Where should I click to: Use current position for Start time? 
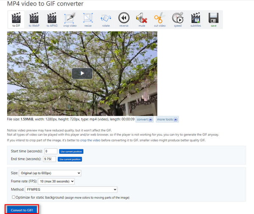point(71,151)
